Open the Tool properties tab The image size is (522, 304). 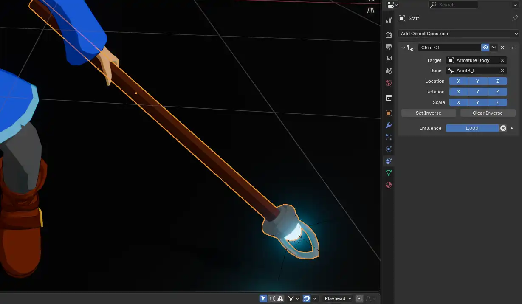point(388,20)
